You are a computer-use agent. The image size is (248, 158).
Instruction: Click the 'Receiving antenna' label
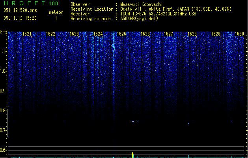(91, 19)
